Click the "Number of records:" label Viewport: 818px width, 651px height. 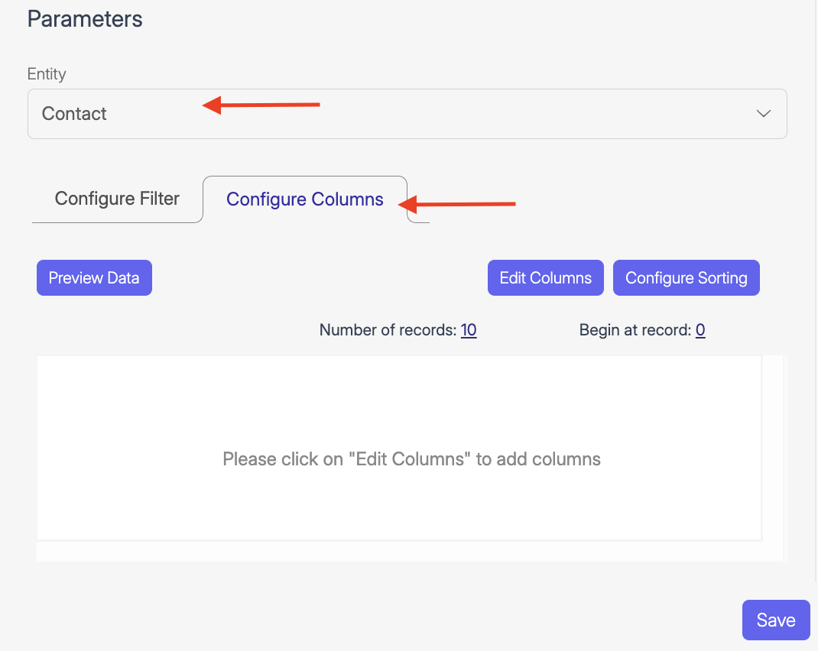(x=388, y=330)
